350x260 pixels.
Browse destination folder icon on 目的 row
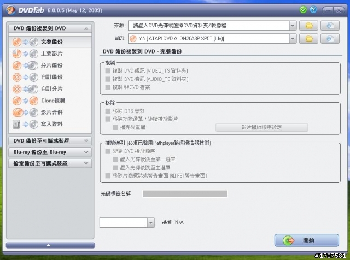pyautogui.click(x=308, y=39)
